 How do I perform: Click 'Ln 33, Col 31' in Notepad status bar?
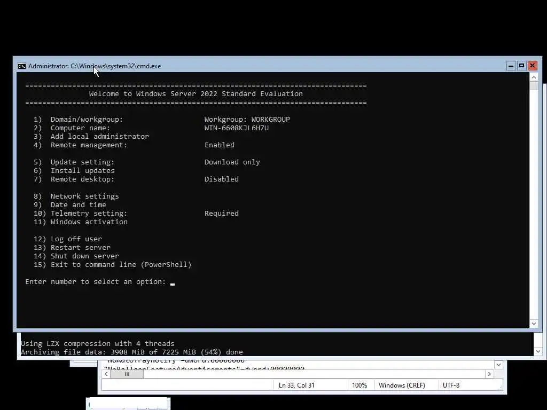click(296, 385)
